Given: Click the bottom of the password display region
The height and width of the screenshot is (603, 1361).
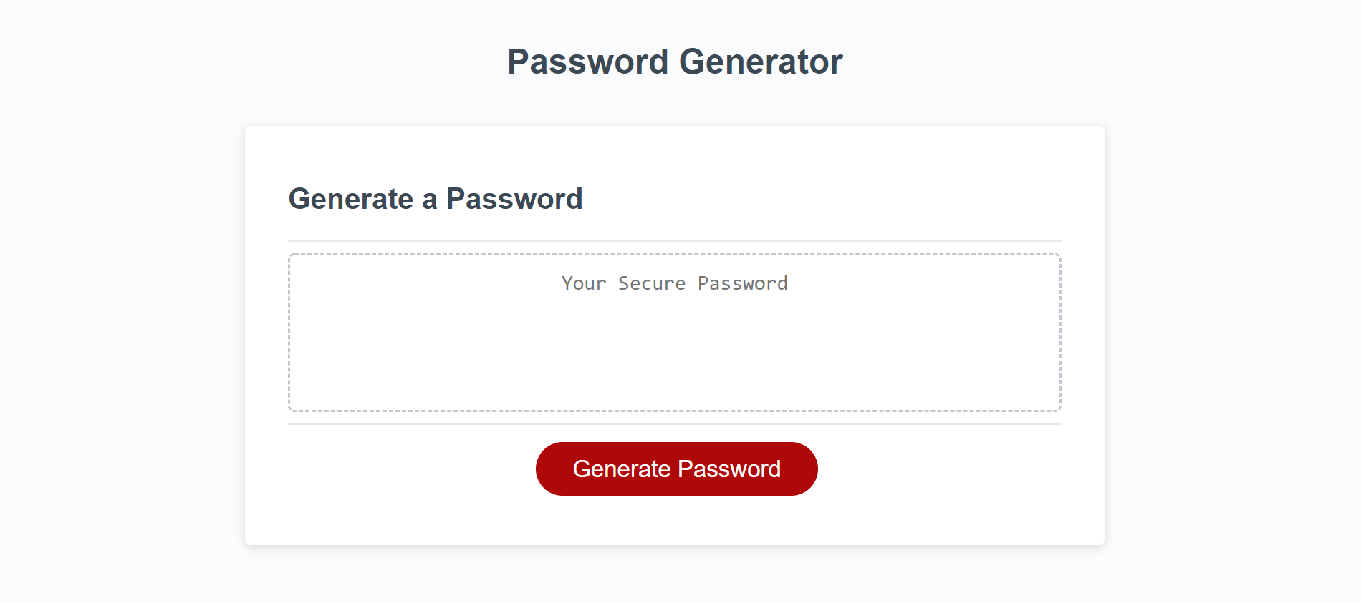Looking at the screenshot, I should (674, 404).
